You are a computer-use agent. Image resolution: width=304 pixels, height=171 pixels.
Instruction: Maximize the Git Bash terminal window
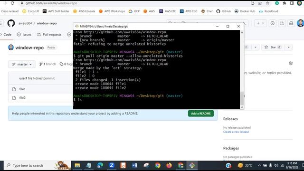coord(228,26)
